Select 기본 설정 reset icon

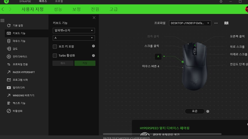tap(9, 25)
